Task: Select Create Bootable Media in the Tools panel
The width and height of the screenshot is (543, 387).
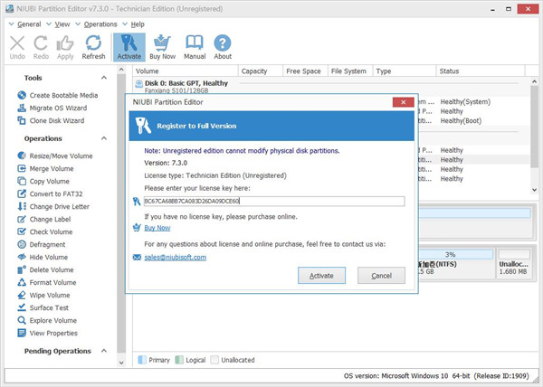Action: (63, 95)
